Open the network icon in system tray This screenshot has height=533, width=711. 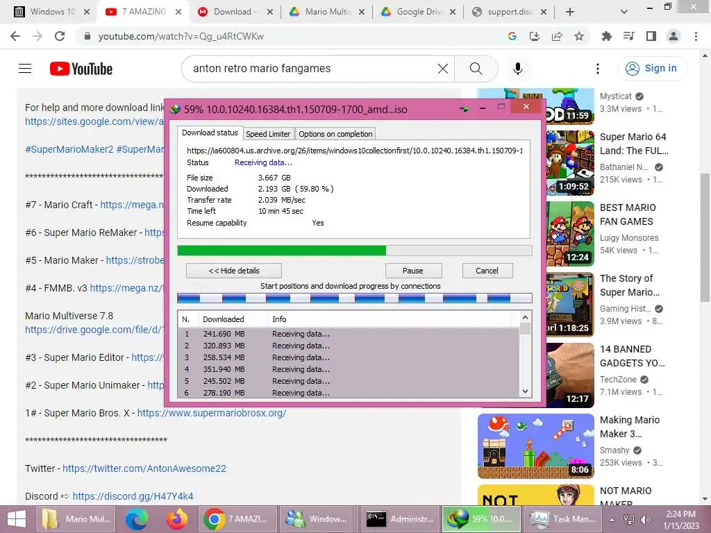click(x=628, y=519)
